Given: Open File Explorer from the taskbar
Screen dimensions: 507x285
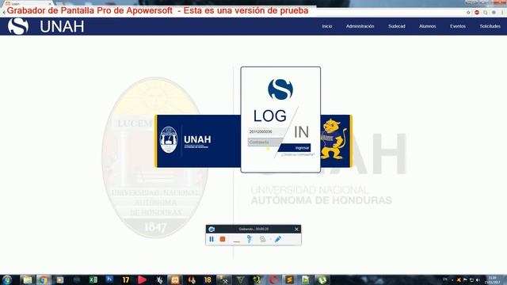Looking at the screenshot, I should point(28,279).
